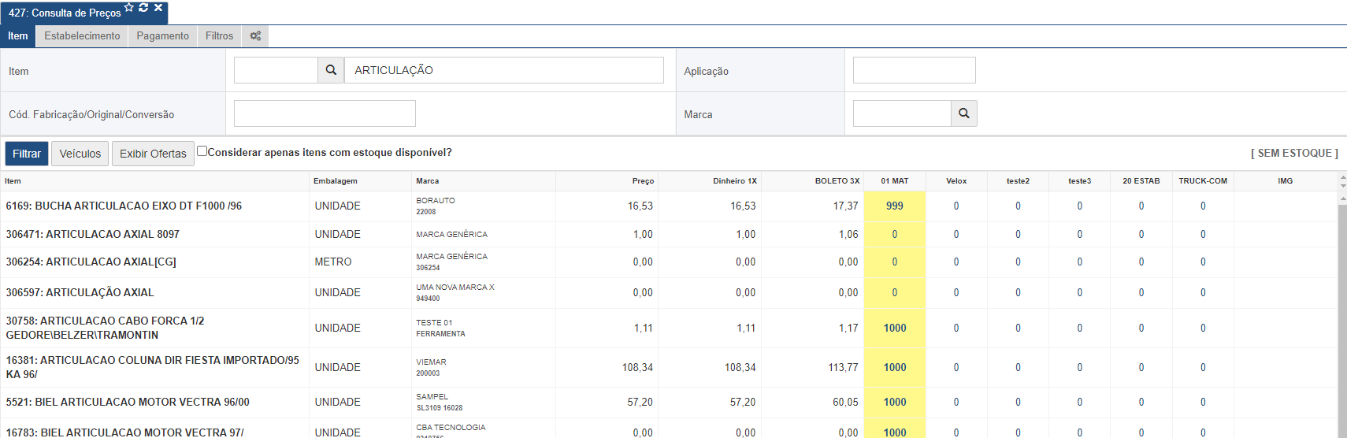Click the Filtrar button
1347x438 pixels.
pyautogui.click(x=27, y=154)
